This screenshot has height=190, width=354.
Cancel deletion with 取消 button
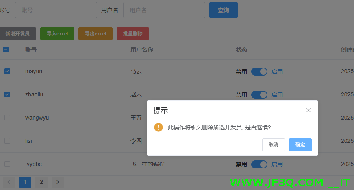pos(274,145)
